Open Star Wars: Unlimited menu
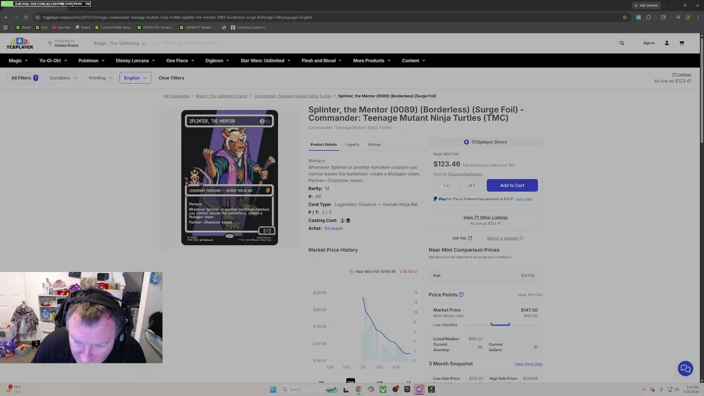Viewport: 704px width, 396px height. coord(266,61)
